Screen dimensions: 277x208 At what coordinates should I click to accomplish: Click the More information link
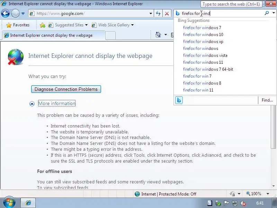click(x=57, y=103)
